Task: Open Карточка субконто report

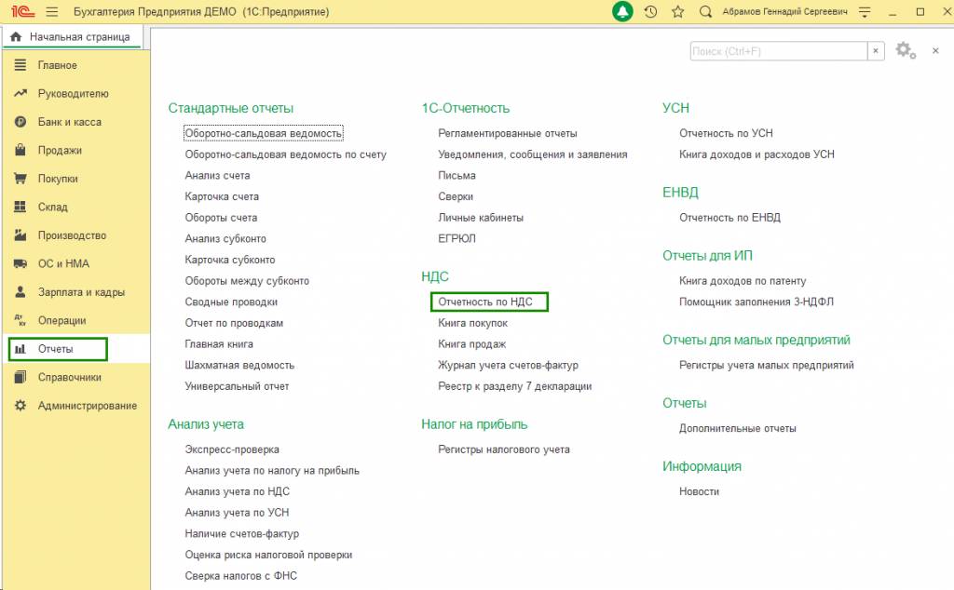Action: [x=230, y=260]
